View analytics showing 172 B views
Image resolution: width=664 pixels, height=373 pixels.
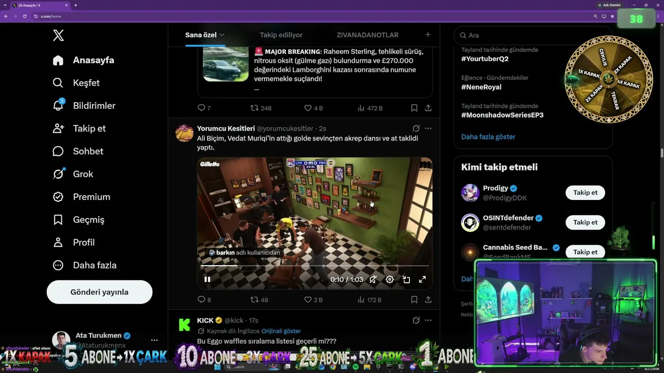pos(369,299)
